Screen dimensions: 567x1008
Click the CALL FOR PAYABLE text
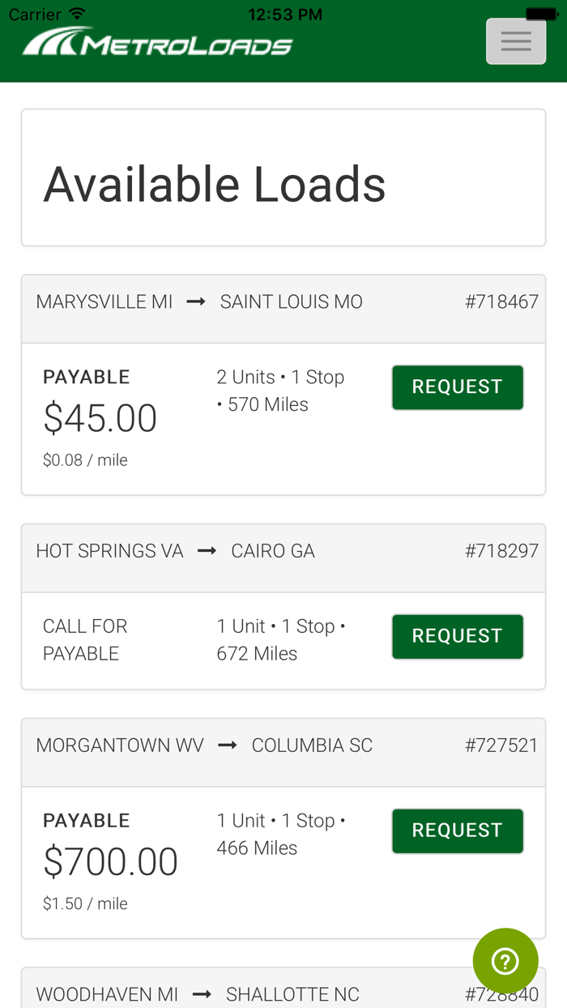[85, 639]
